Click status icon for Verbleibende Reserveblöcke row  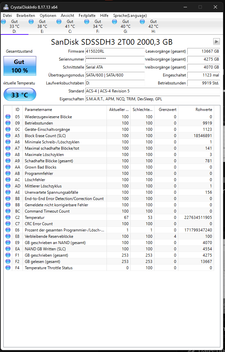[x=8, y=236]
